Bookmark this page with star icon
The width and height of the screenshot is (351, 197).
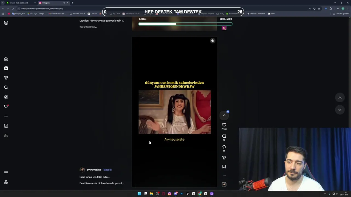pos(319,8)
